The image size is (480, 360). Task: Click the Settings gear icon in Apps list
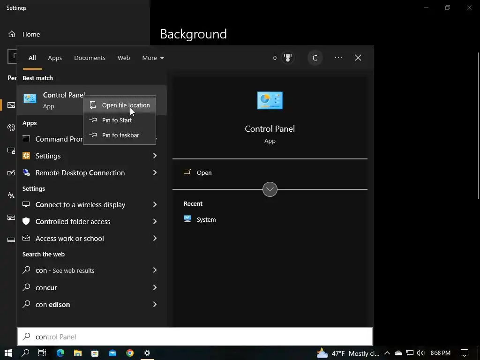26,156
